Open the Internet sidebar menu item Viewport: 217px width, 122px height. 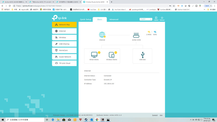64,31
